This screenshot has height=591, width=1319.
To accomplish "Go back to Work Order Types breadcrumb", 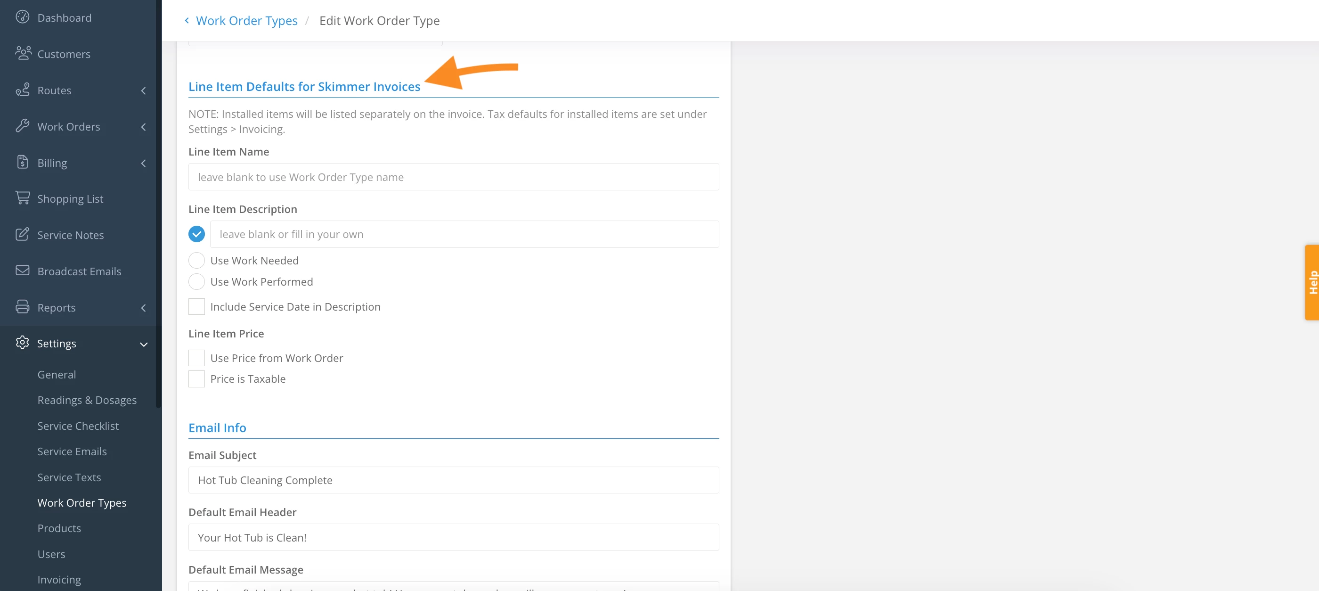I will point(246,20).
